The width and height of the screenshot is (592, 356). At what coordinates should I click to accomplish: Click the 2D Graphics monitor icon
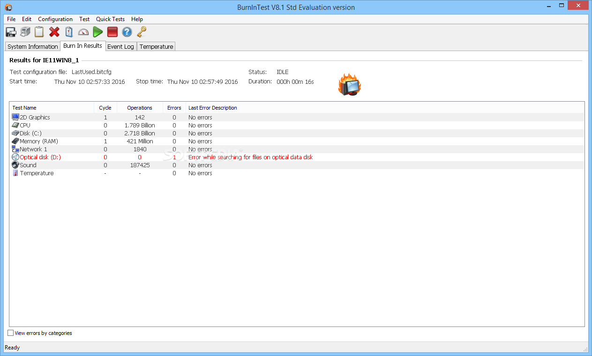coord(15,117)
